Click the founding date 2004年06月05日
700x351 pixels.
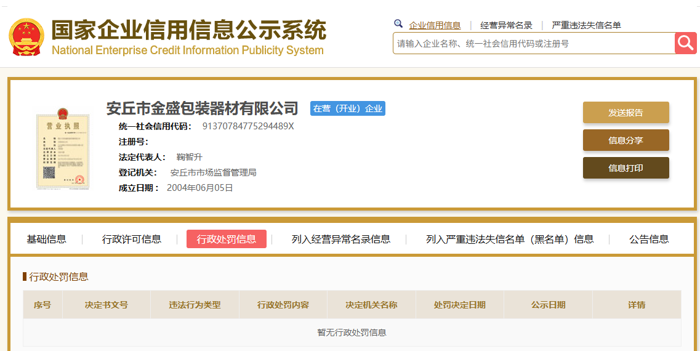[x=200, y=188]
